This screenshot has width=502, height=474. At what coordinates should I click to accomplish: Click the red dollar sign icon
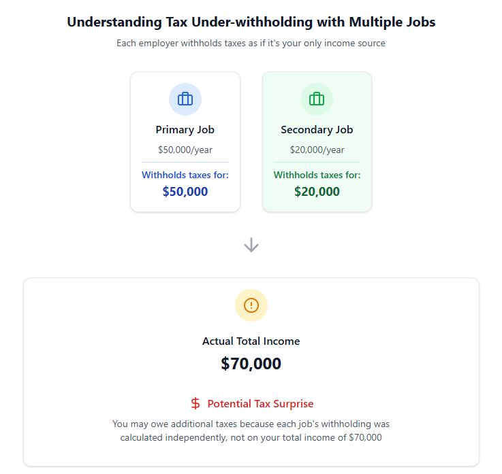point(195,403)
